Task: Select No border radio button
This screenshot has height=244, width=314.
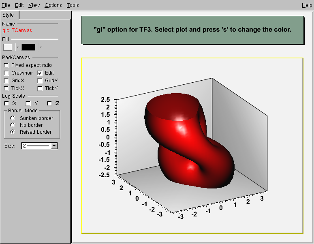Action: tap(13, 125)
